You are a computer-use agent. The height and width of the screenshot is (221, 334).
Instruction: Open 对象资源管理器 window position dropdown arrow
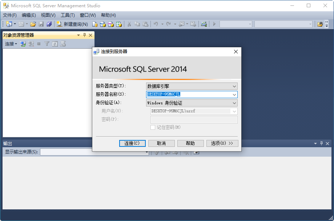pos(79,35)
